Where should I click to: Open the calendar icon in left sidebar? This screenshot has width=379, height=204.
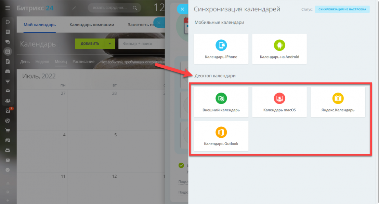pyautogui.click(x=8, y=51)
